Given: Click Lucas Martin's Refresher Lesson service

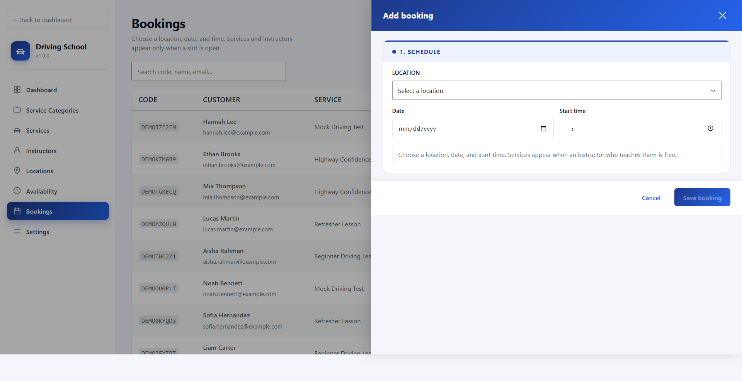Looking at the screenshot, I should pyautogui.click(x=337, y=224).
